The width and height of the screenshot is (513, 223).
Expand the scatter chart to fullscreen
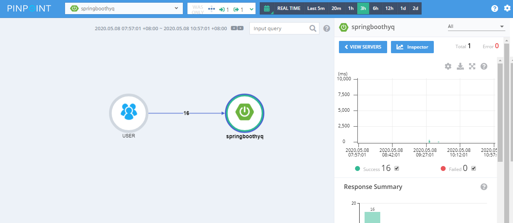pyautogui.click(x=472, y=66)
